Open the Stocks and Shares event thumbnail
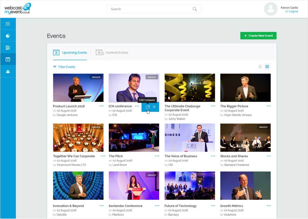This screenshot has width=308, height=219. point(245,137)
